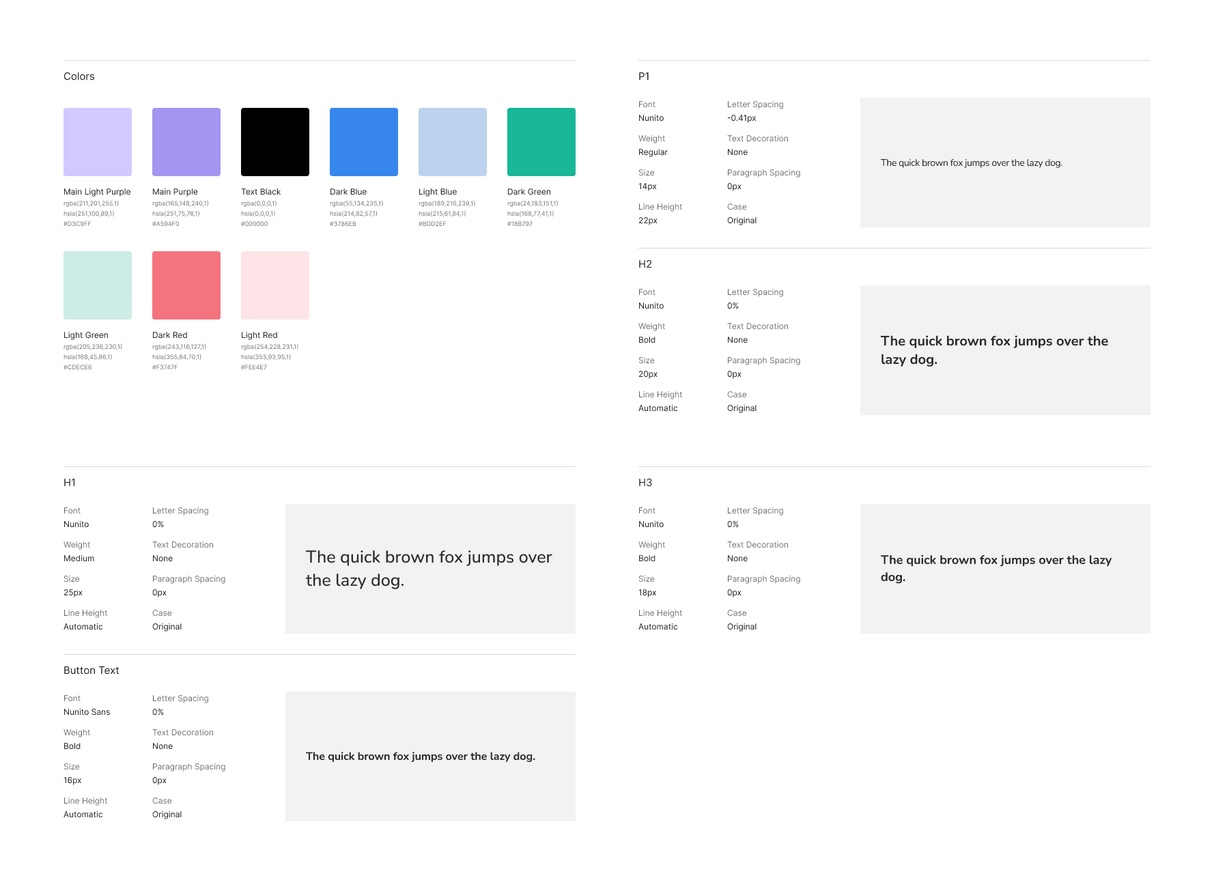This screenshot has height=878, width=1214.
Task: Choose the Light Red color swatch
Action: tap(275, 285)
